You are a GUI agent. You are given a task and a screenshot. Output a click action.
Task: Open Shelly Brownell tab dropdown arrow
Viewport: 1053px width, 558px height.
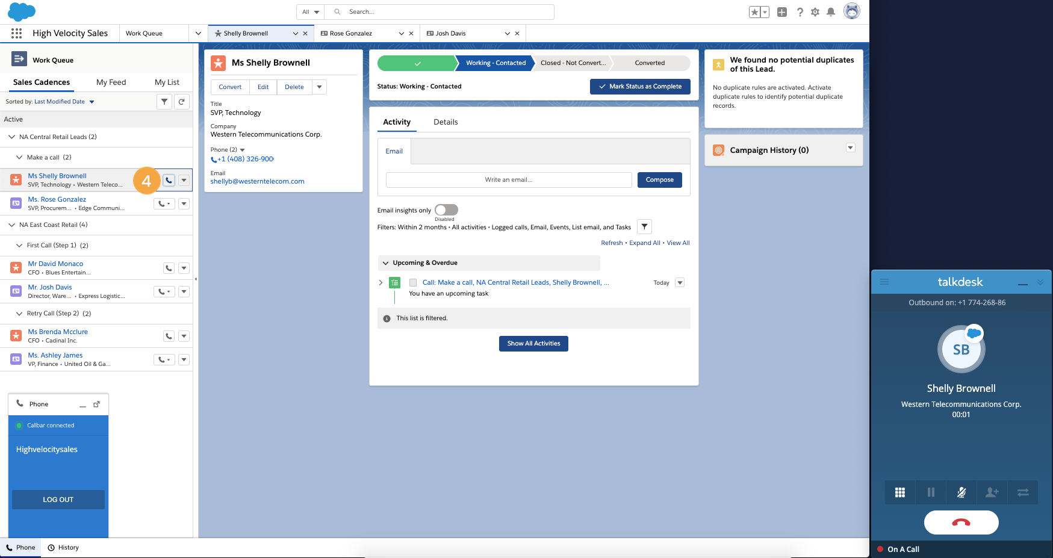click(296, 34)
